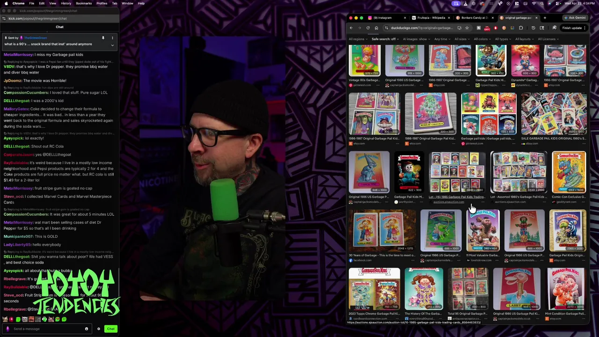Select first cat emote in quick bar
The image size is (599, 337).
(x=5, y=320)
